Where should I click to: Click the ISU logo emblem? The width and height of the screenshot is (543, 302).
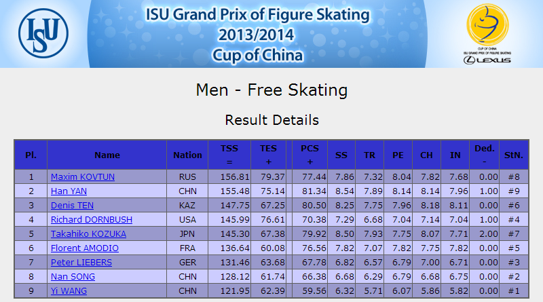(43, 33)
